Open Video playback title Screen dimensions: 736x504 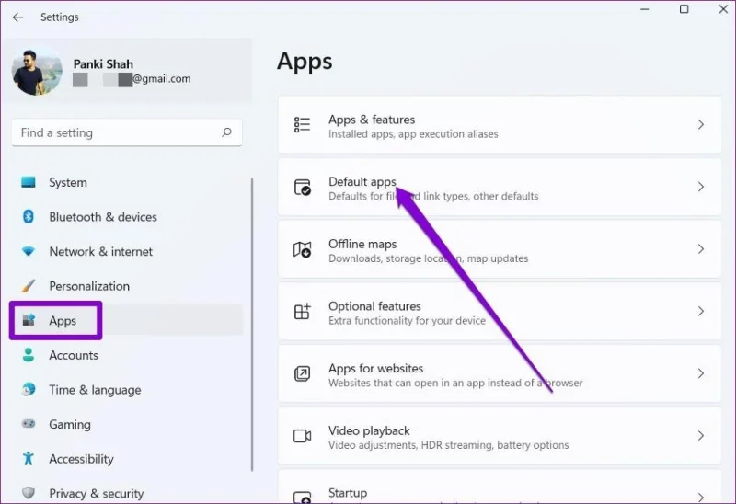tap(369, 430)
